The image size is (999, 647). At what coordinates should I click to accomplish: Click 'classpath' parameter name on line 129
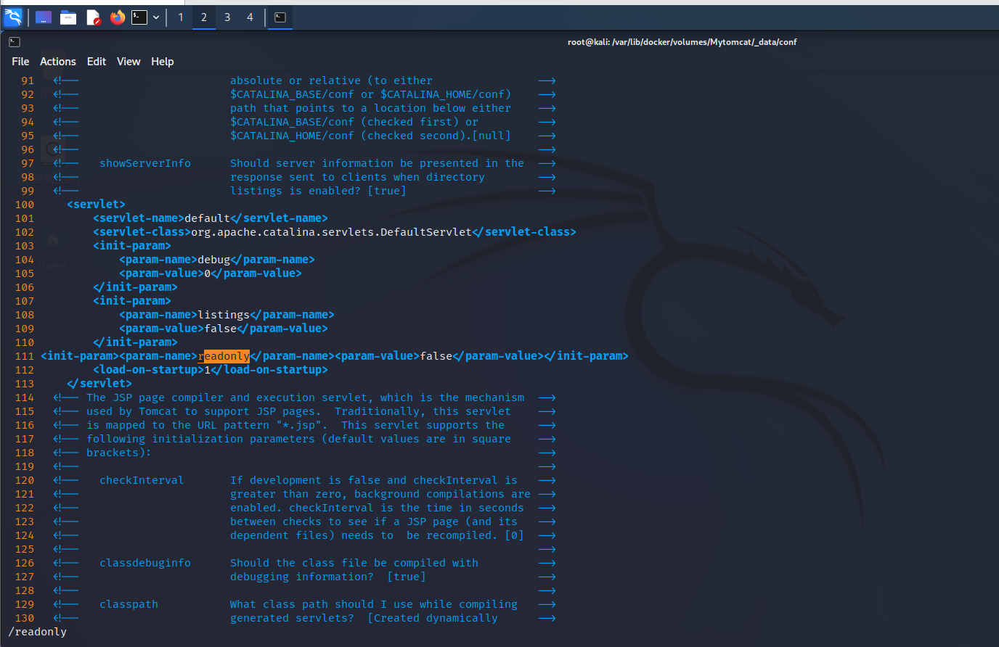tap(129, 604)
